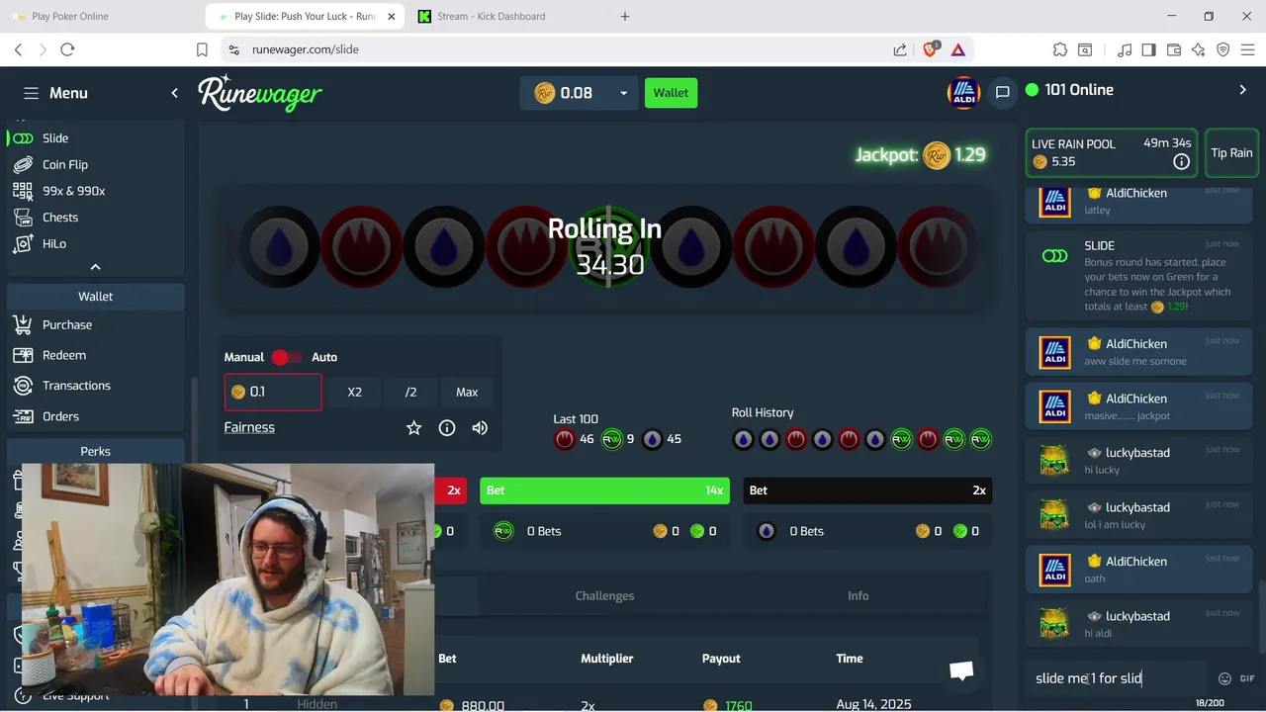Click the Transactions icon
Screen dimensions: 1266x712
pyautogui.click(x=23, y=386)
